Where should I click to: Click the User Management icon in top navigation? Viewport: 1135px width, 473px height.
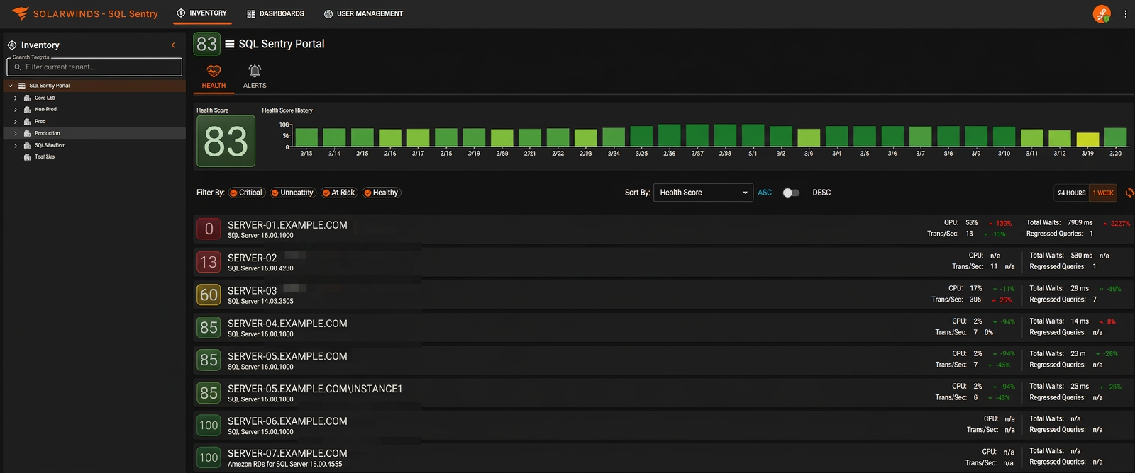[328, 13]
